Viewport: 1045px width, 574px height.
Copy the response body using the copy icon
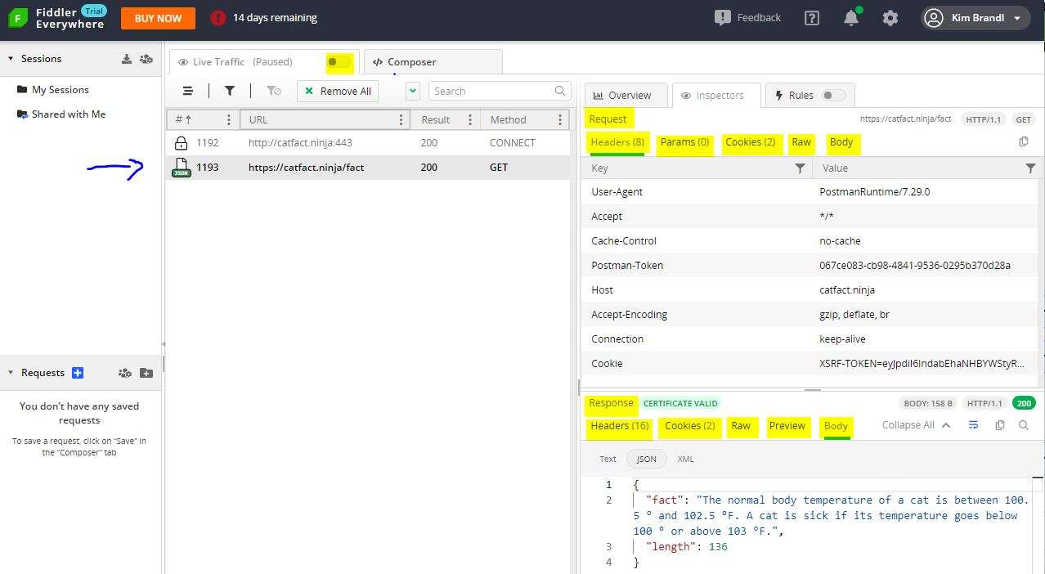(999, 425)
